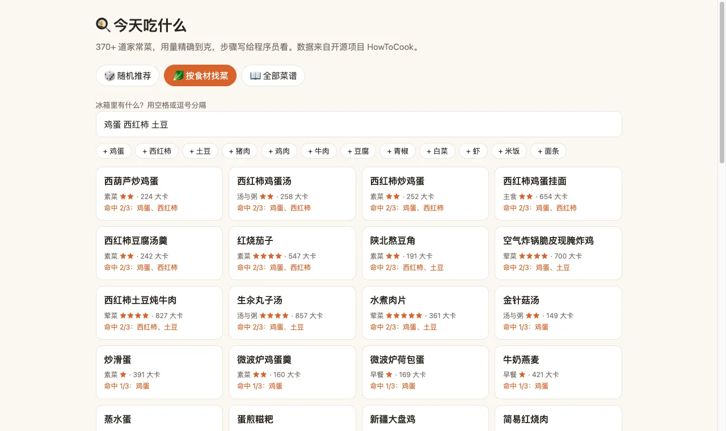Select the 金针菇汤 recipe card
Viewport: 726px width, 431px height.
pos(558,312)
